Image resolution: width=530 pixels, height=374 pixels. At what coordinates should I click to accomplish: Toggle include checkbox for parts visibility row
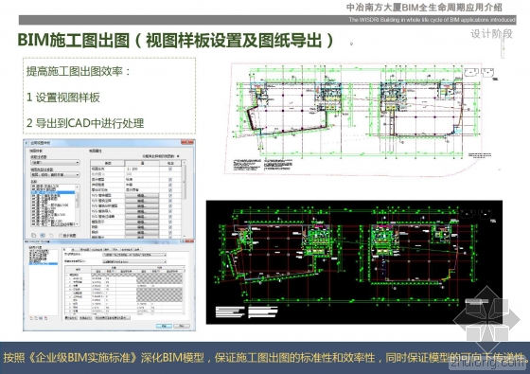click(x=170, y=190)
